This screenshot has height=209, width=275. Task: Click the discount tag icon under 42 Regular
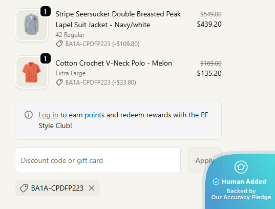pyautogui.click(x=59, y=44)
